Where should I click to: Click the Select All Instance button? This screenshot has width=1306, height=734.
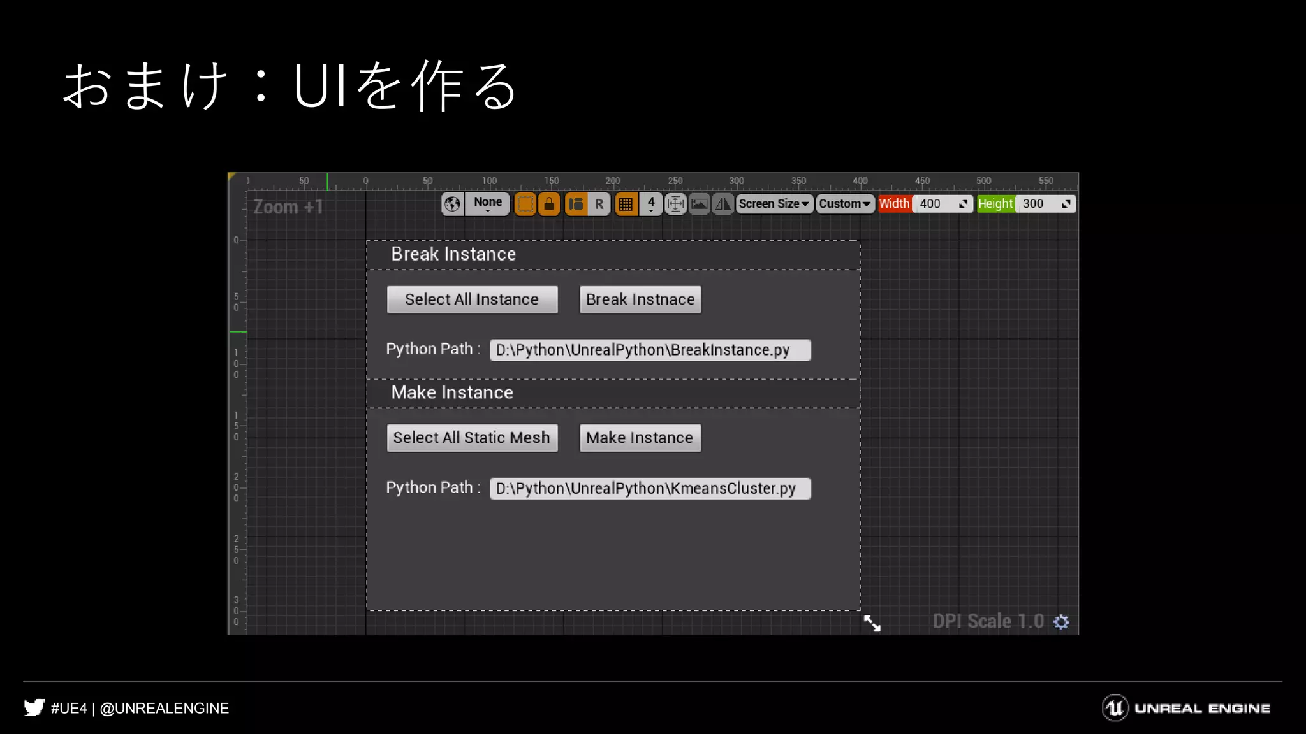[472, 299]
